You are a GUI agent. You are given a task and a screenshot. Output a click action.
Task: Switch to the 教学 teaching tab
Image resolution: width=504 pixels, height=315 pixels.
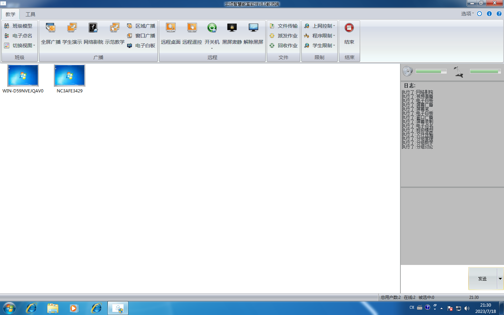click(x=10, y=14)
